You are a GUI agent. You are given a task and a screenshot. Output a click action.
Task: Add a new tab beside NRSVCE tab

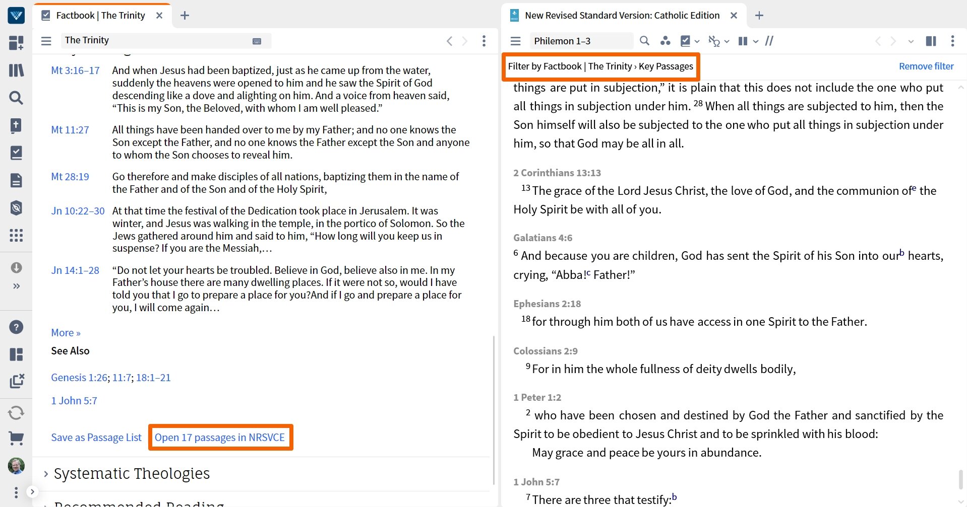[759, 16]
